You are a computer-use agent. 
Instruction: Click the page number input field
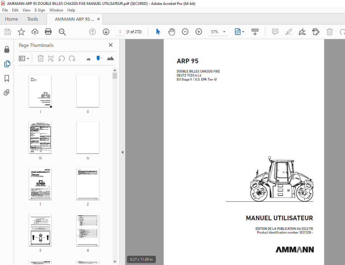coord(120,32)
